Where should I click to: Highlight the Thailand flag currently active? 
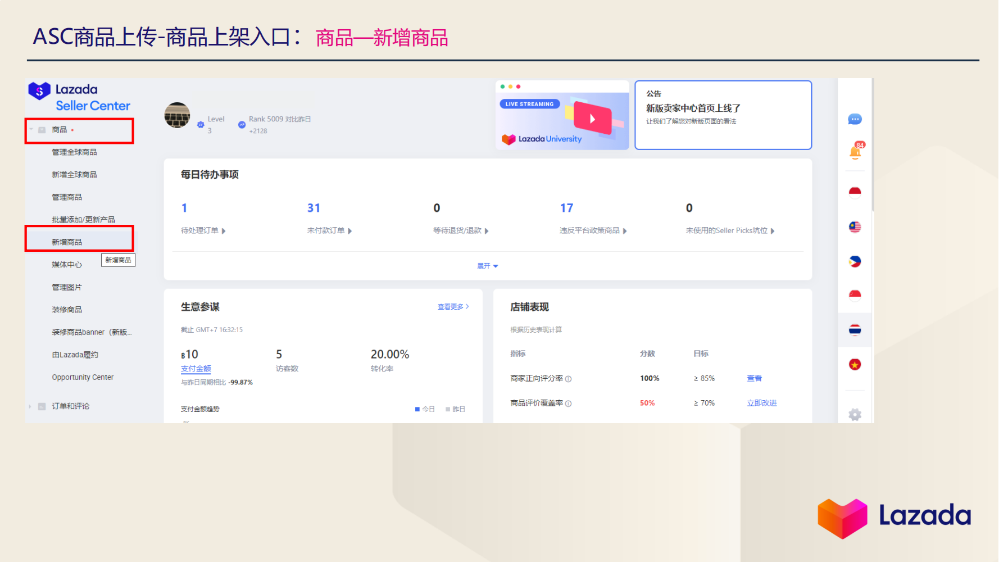[855, 330]
